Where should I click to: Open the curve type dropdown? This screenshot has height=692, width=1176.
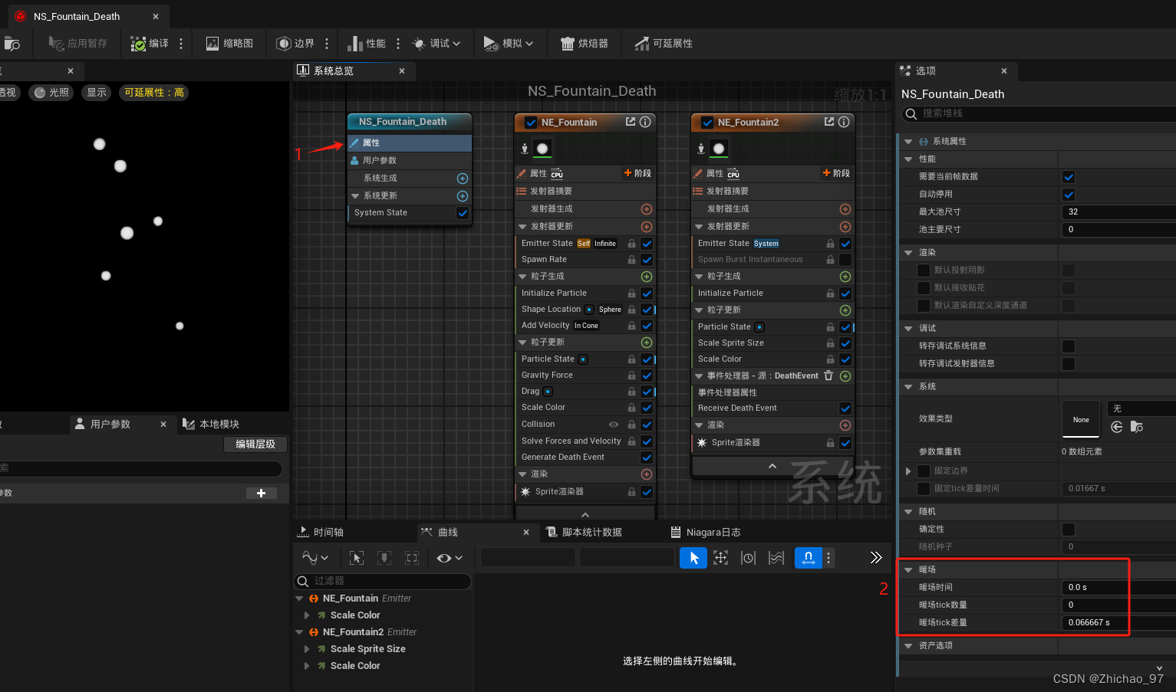tap(315, 558)
